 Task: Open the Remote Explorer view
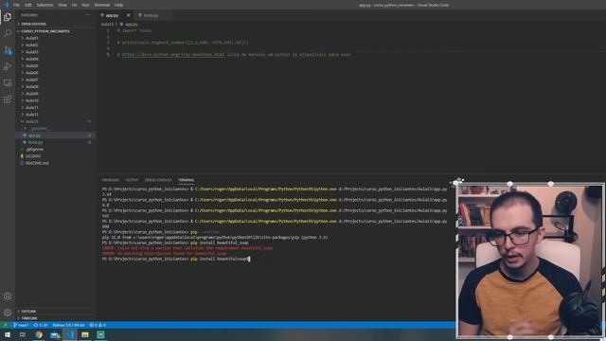8,83
